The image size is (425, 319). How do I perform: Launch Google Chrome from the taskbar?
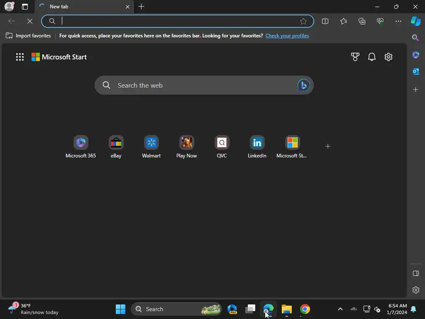(305, 309)
